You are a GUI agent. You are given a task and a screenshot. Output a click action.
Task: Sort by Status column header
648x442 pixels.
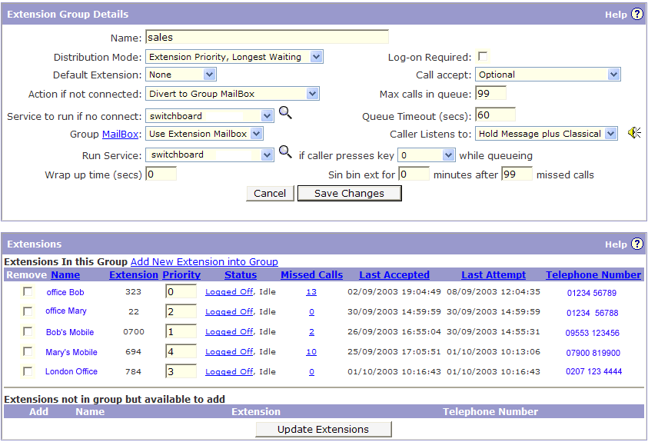tap(241, 274)
